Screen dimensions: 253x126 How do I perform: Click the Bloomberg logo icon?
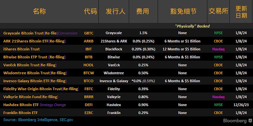pyautogui.click(x=250, y=120)
